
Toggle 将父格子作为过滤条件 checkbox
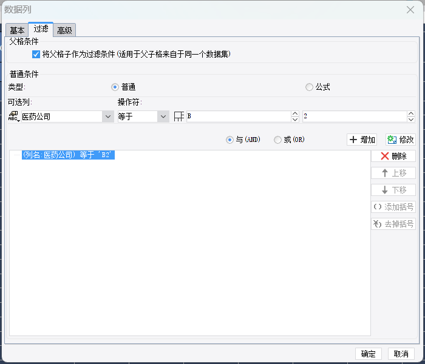pos(36,54)
